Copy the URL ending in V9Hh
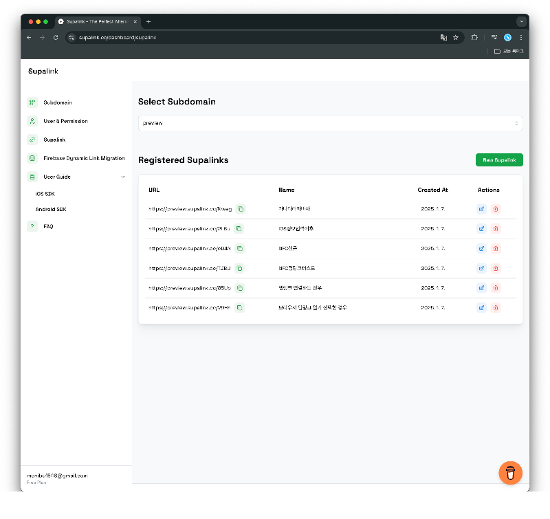The width and height of the screenshot is (550, 519). pos(239,308)
